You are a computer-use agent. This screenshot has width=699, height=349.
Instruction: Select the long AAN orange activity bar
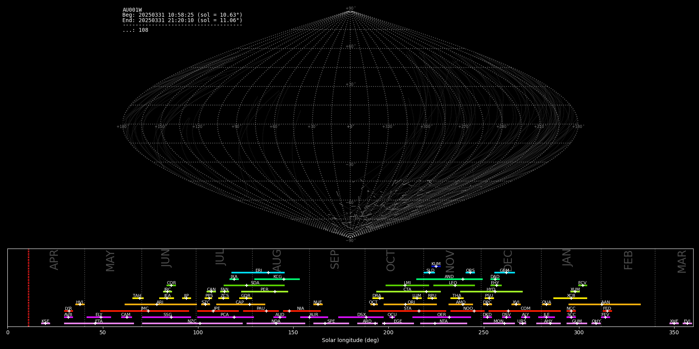(x=605, y=304)
